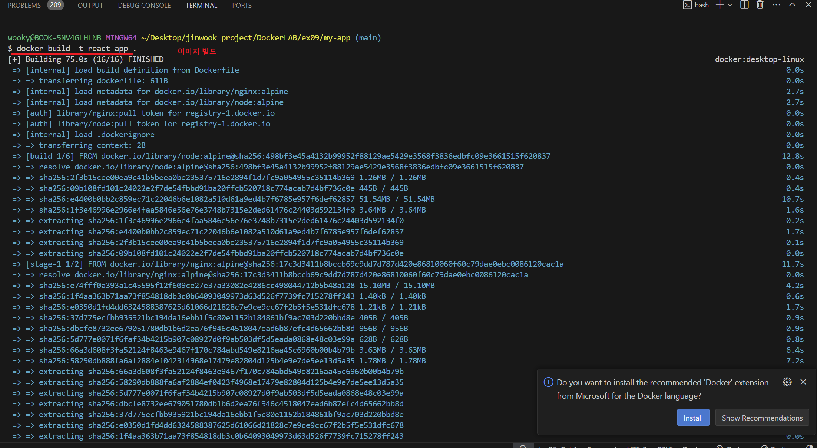The image size is (817, 448).
Task: Open notification gear settings
Action: (787, 382)
